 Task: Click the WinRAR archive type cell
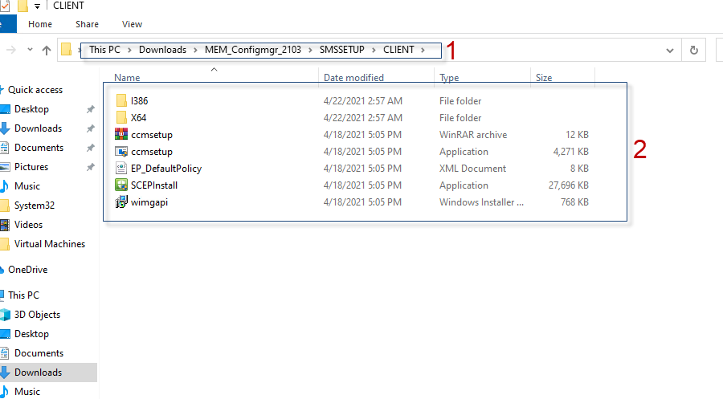(473, 135)
